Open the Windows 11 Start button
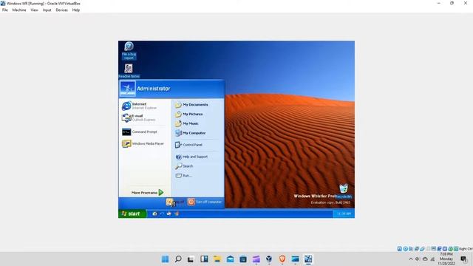The image size is (473, 266). (x=165, y=259)
